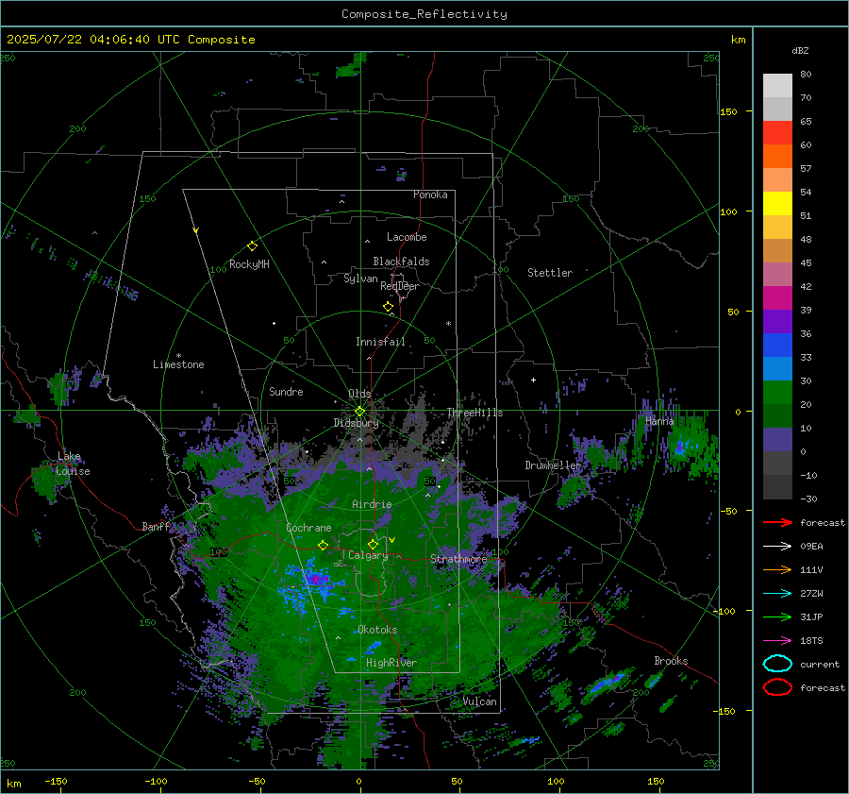Click the magenta swatch between 42 and 39
The image size is (849, 794).
coord(777,298)
